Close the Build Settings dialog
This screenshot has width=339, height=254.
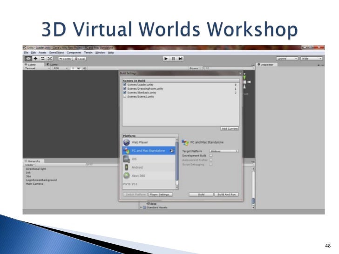tap(240, 74)
